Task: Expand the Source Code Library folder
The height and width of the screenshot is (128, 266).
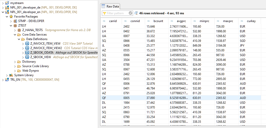Action: [x=15, y=66]
